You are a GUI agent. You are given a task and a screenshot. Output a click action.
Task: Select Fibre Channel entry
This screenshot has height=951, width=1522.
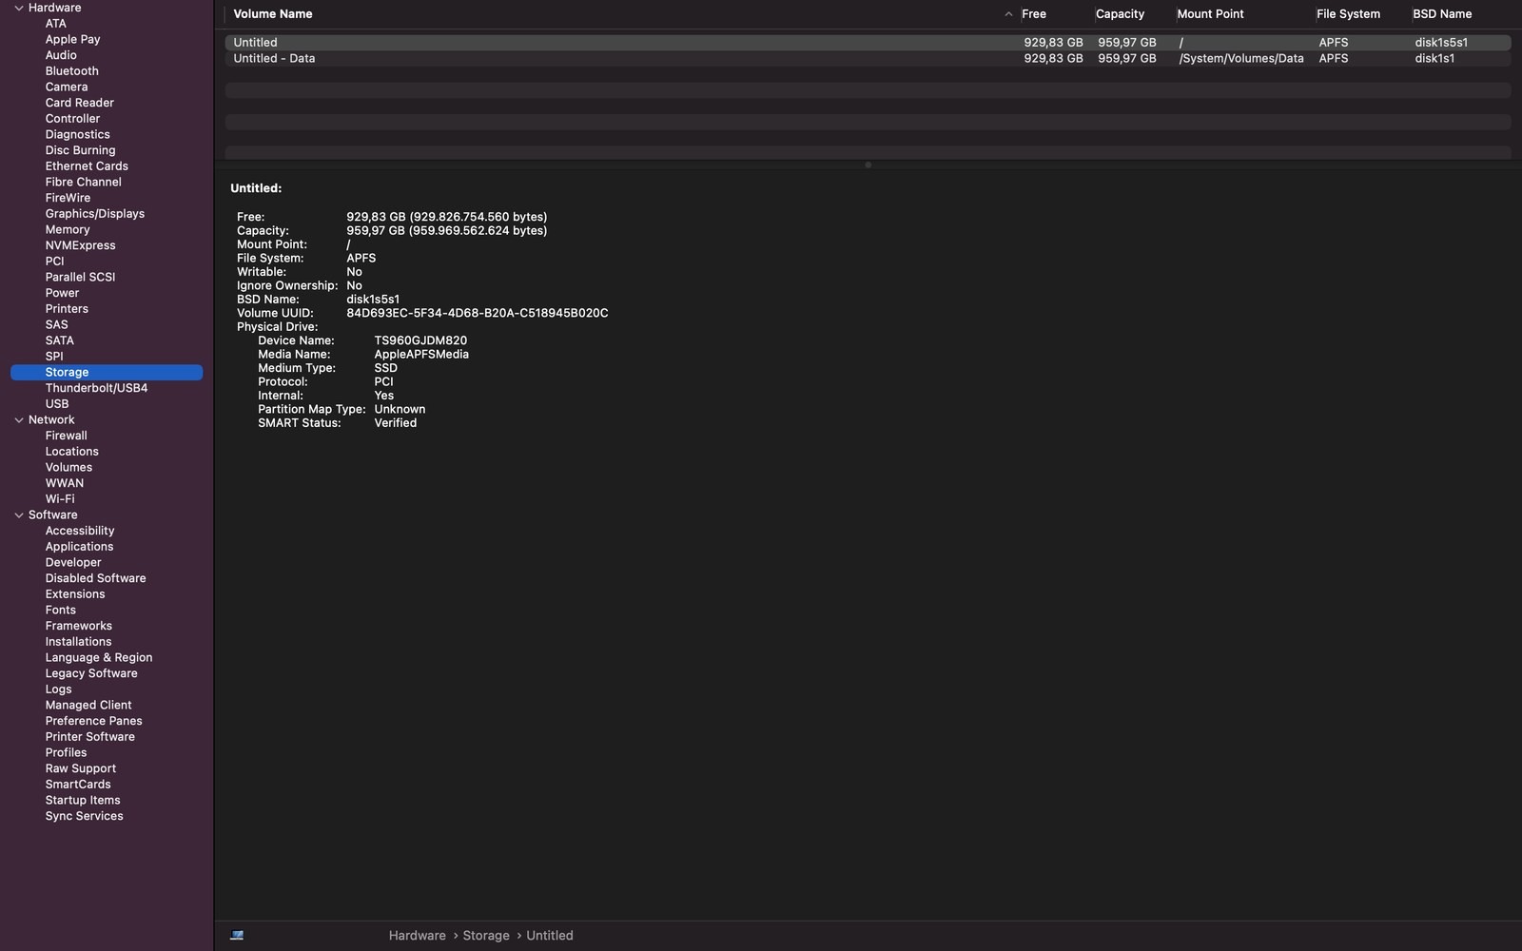tap(83, 182)
